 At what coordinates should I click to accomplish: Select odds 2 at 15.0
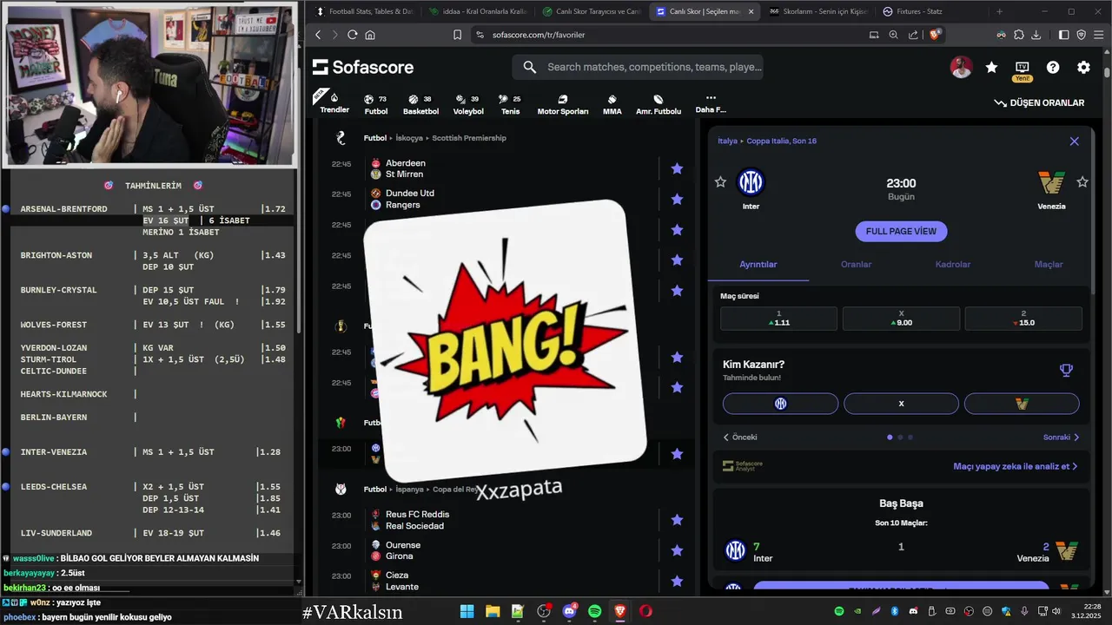tap(1023, 318)
